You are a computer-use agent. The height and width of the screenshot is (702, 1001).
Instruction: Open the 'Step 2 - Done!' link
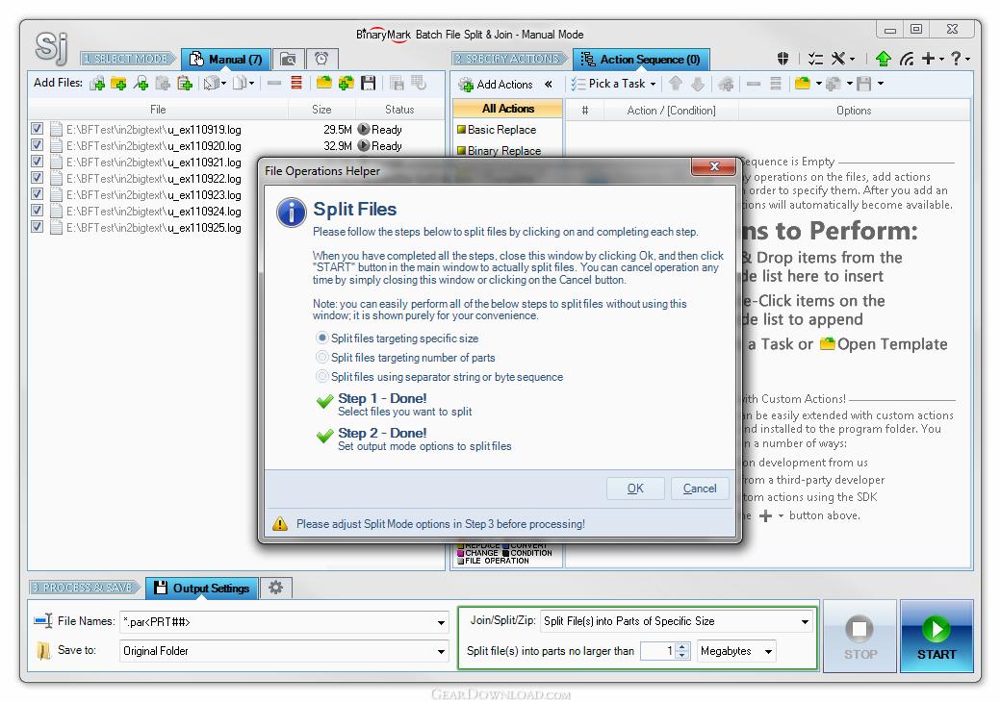[x=382, y=433]
